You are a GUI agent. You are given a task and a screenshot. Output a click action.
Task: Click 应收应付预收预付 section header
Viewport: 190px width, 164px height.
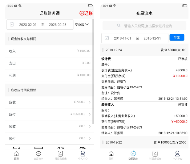50,90
